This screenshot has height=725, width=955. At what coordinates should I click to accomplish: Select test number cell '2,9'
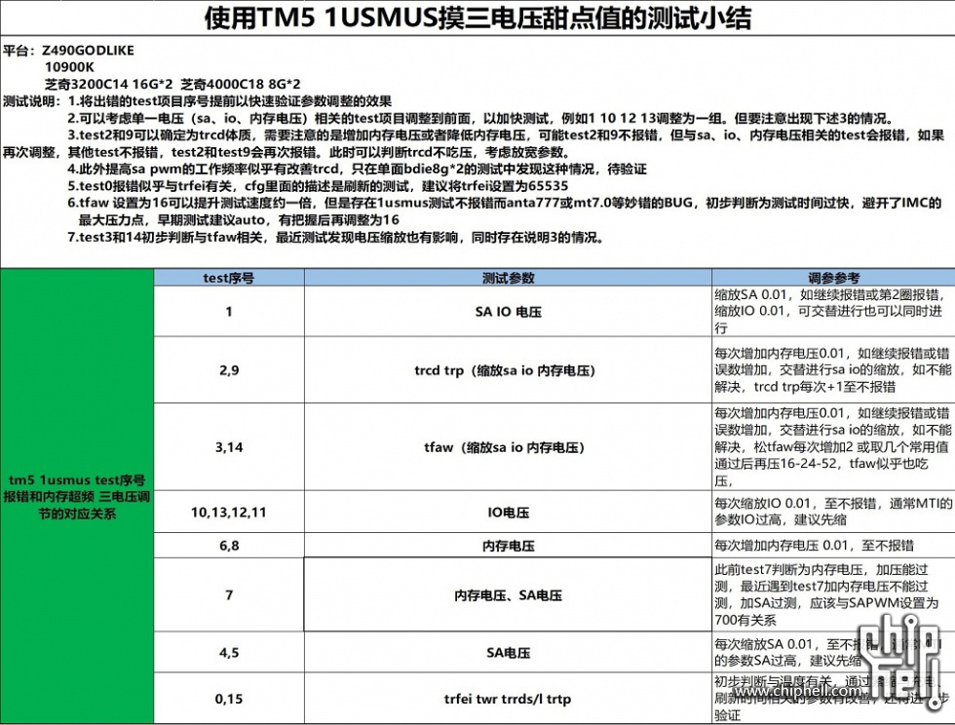pos(229,370)
